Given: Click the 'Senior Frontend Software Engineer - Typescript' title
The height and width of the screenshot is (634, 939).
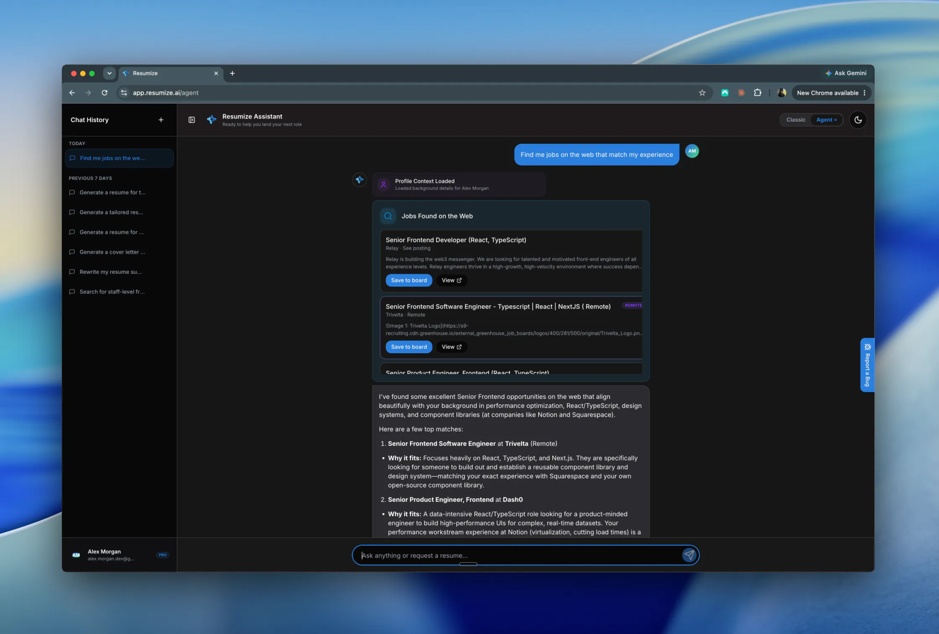Looking at the screenshot, I should pos(498,307).
